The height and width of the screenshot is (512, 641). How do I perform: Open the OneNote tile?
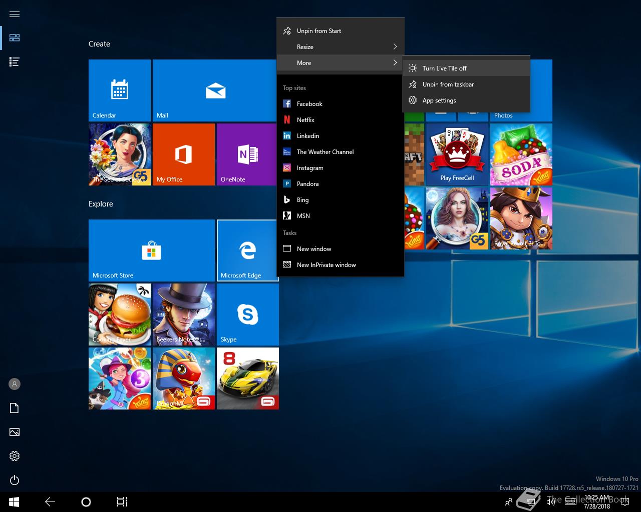point(248,154)
